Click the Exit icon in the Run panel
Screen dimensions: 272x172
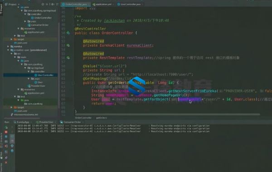point(6,146)
